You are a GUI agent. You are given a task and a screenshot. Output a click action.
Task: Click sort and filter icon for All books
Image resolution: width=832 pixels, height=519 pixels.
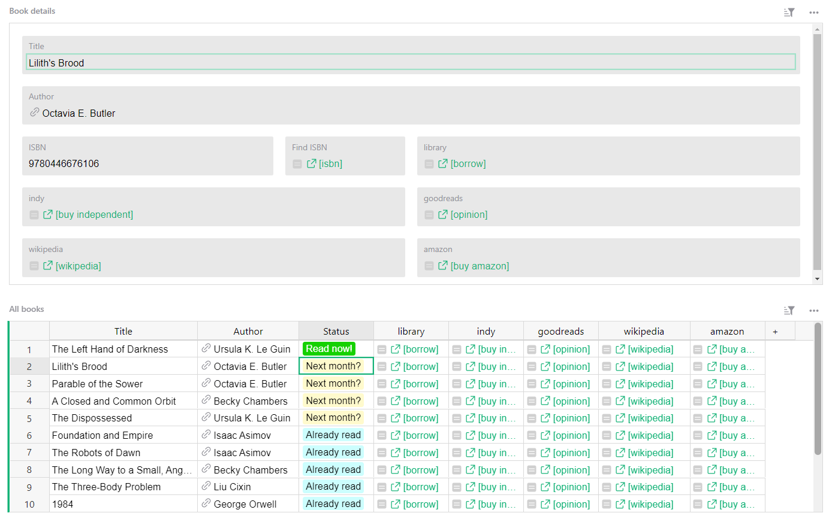pos(789,310)
